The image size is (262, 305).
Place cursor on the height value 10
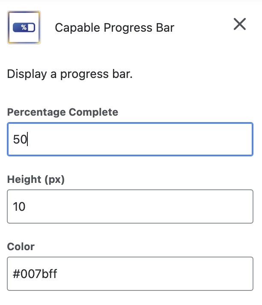click(x=19, y=207)
